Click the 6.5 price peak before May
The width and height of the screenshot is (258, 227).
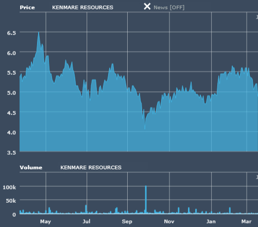coord(39,33)
